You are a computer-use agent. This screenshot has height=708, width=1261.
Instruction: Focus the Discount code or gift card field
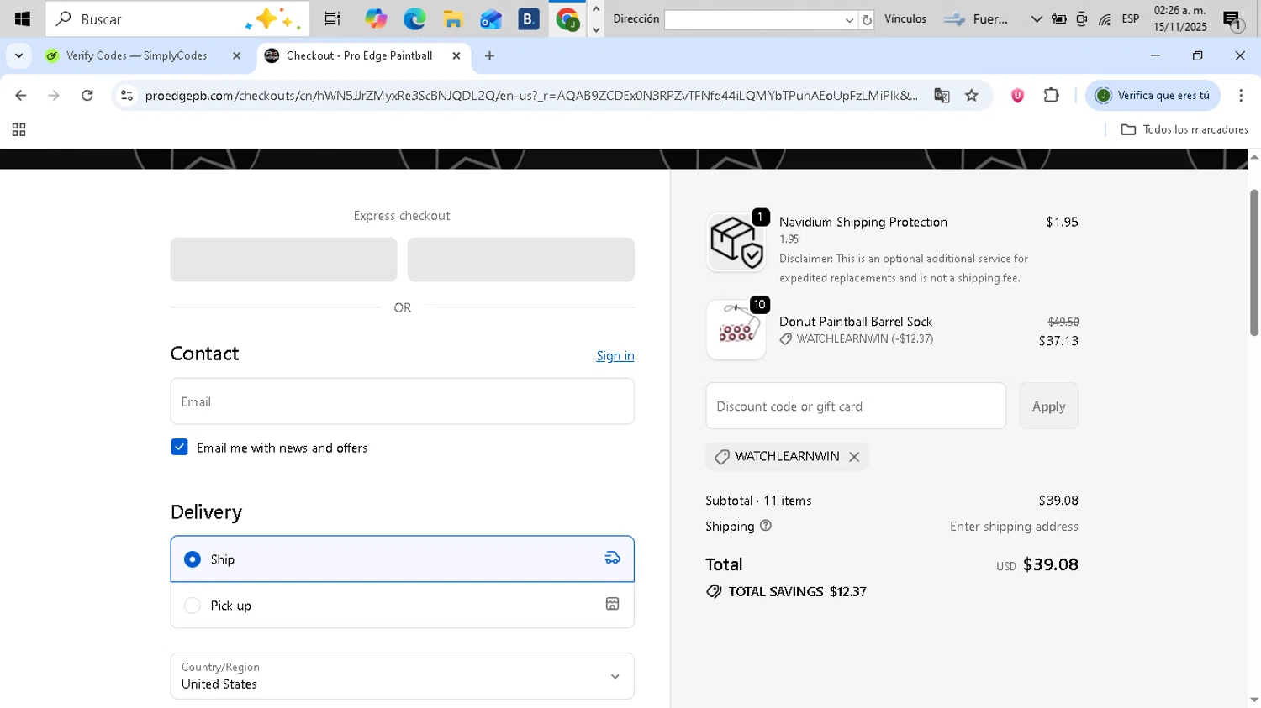[x=856, y=406]
